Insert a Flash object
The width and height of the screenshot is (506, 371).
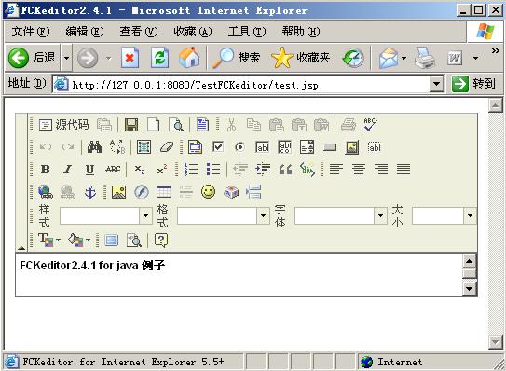(x=142, y=192)
